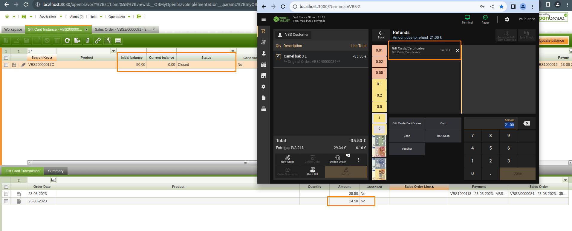Click the Amount field showing 21.00
Image resolution: width=572 pixels, height=231 pixels.
(491, 123)
